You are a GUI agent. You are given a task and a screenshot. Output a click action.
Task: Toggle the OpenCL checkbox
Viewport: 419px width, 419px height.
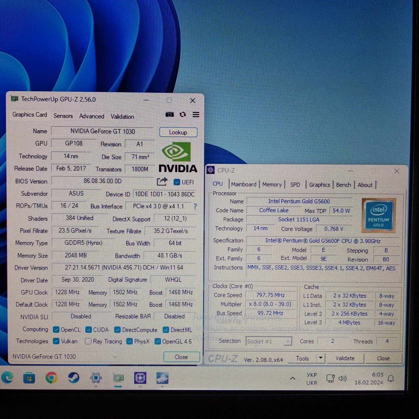click(x=56, y=330)
